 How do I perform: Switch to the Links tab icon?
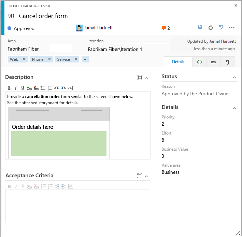click(213, 62)
